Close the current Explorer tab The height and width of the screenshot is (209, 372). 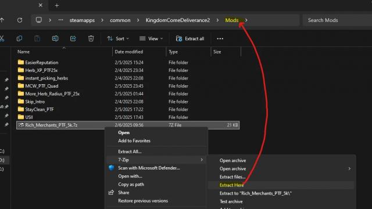pos(41,5)
